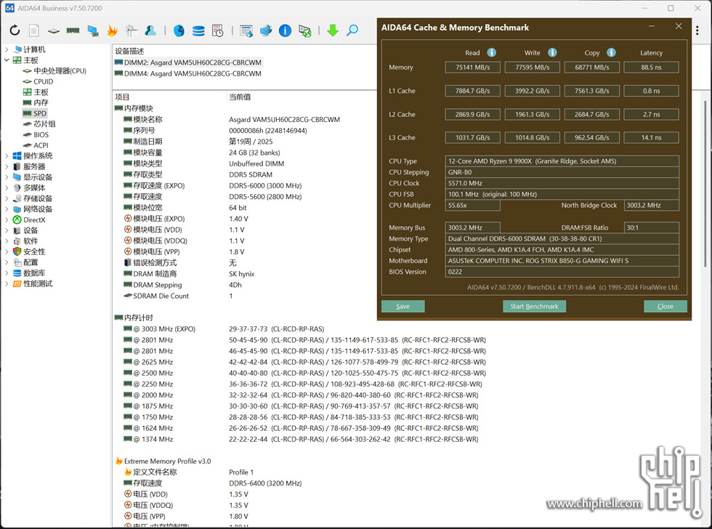This screenshot has height=529, width=712.
Task: Launch the system stability test flame icon
Action: [112, 31]
